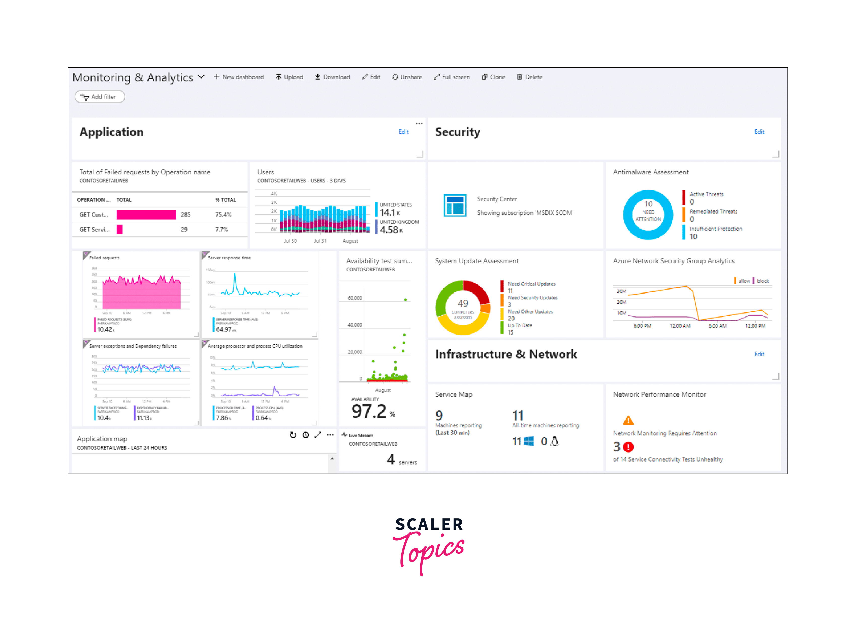Delete the dashboard via trash icon
857x622 pixels.
(x=520, y=77)
